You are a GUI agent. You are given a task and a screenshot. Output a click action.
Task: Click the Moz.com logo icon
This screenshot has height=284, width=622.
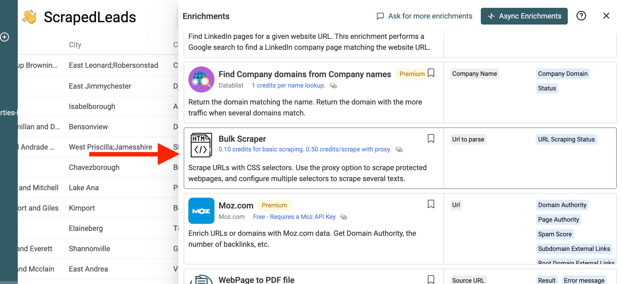click(201, 211)
